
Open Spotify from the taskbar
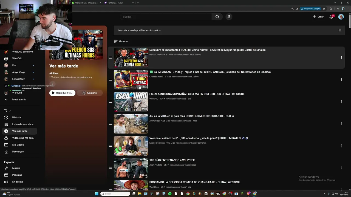click(x=170, y=194)
